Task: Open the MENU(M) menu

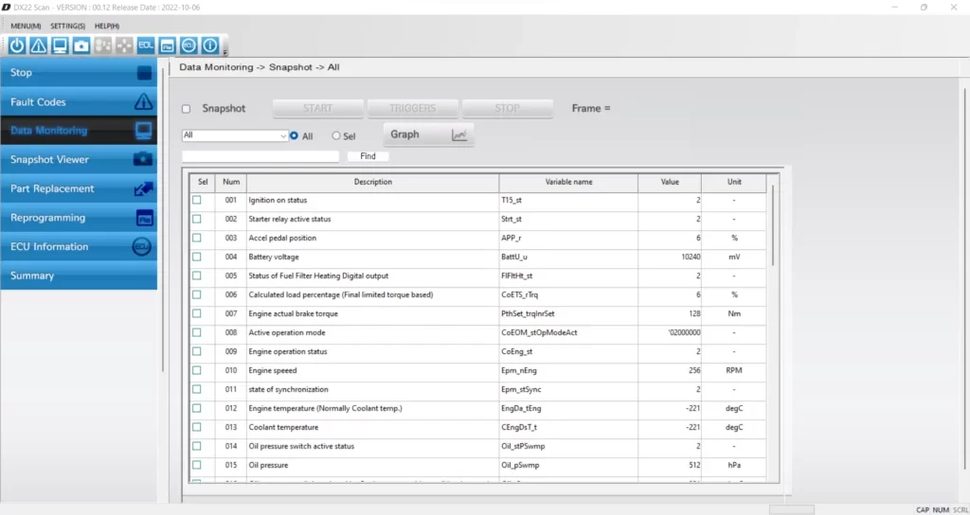Action: [26, 26]
